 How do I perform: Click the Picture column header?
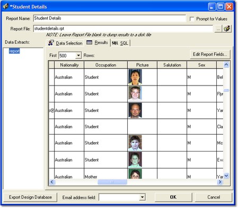point(142,65)
